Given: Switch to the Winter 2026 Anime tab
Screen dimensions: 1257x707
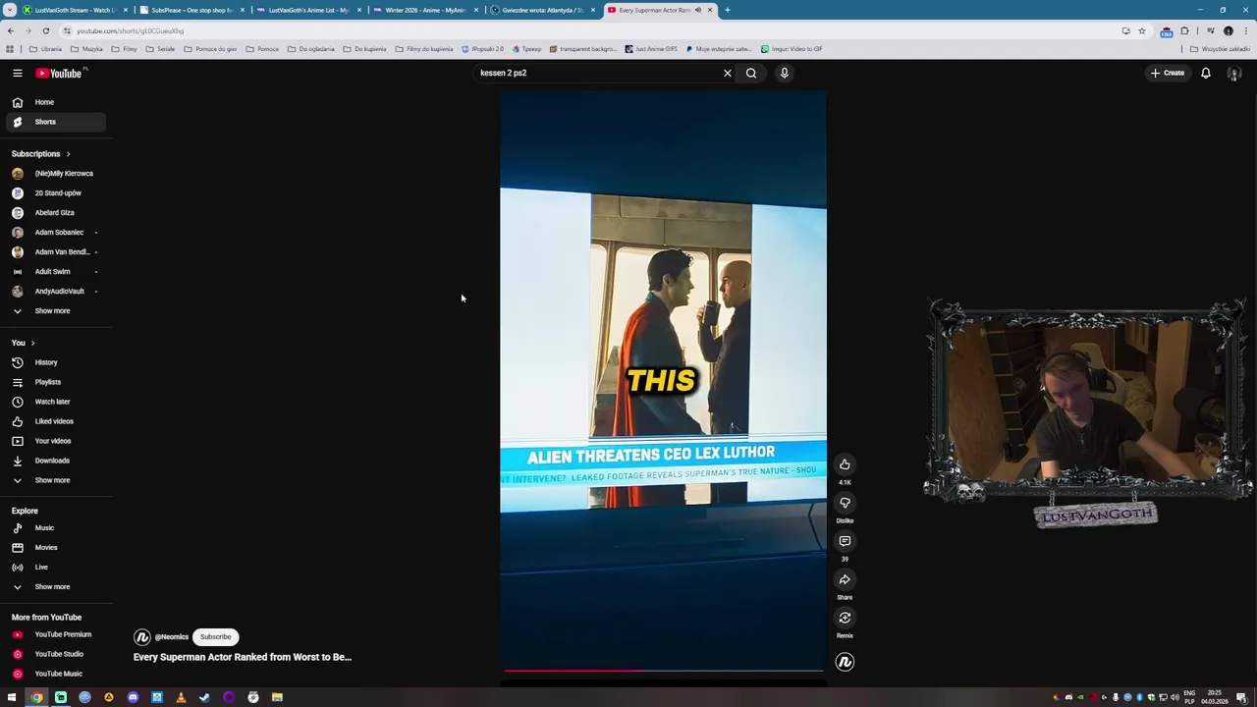Looking at the screenshot, I should (425, 10).
